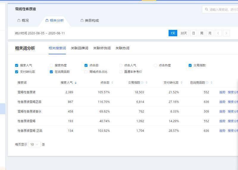Enable 点击热度 checkbox
This screenshot has height=170, width=238.
point(155,65)
